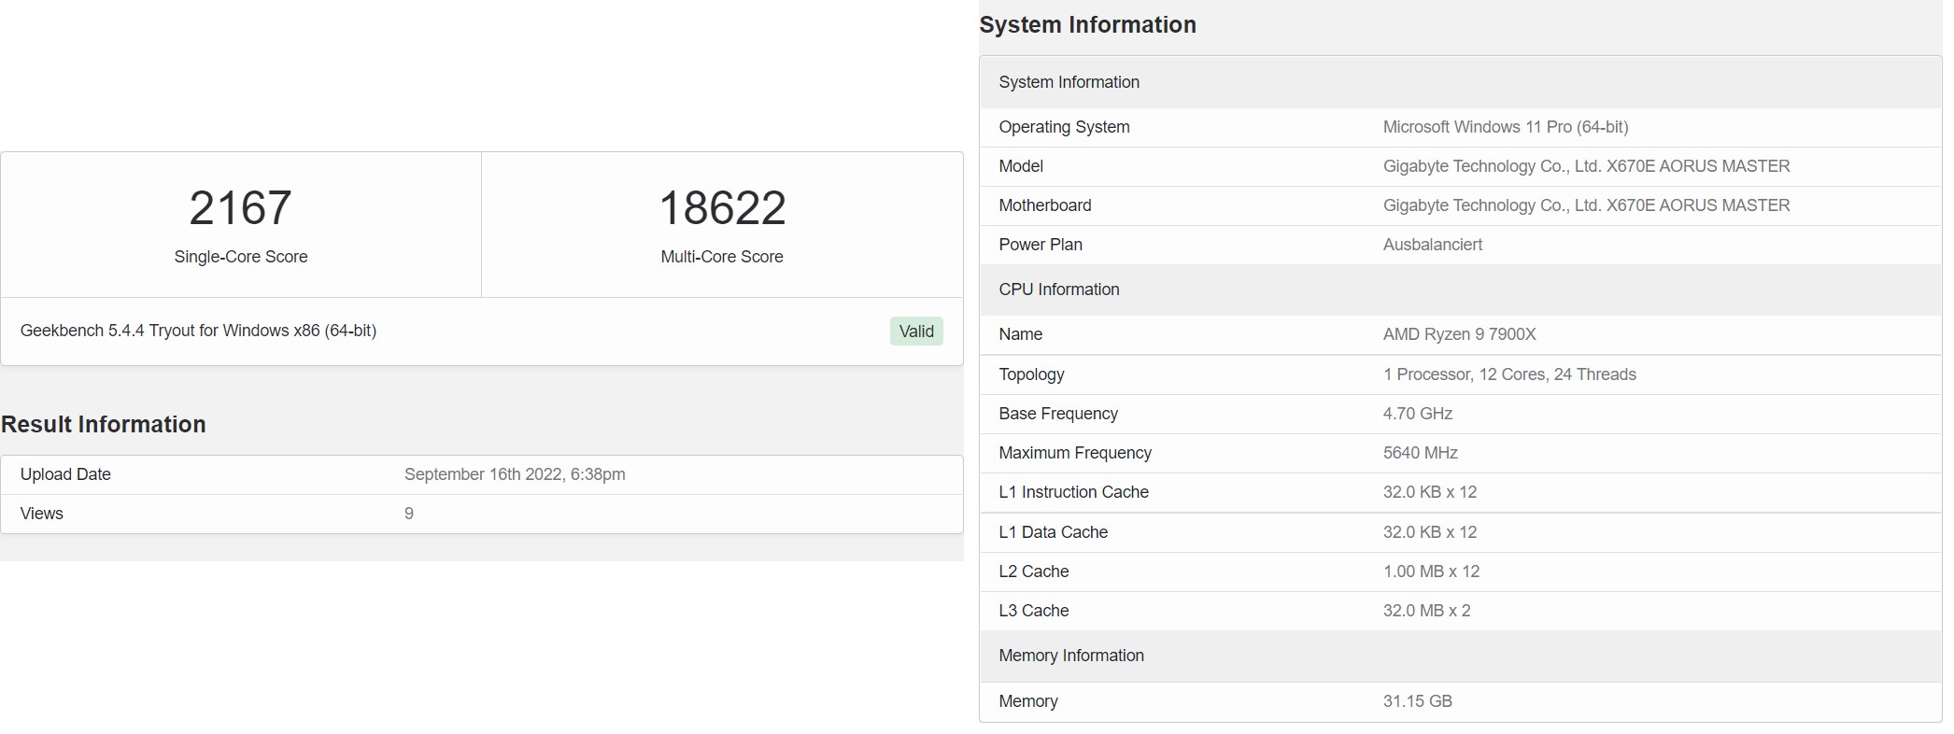The width and height of the screenshot is (1954, 734).
Task: Select the 32.0 MB x 2 value
Action: click(1427, 611)
